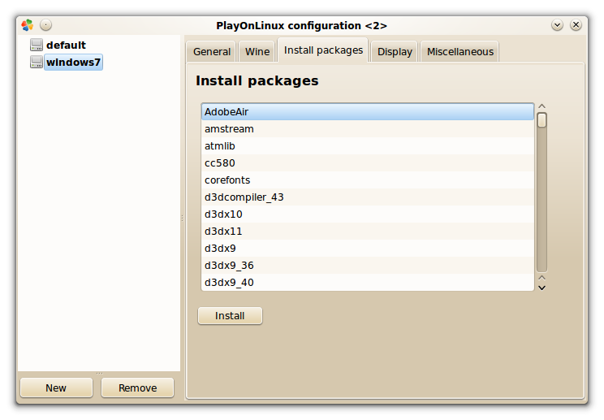
Task: Click the scrollbar up arrow above package list
Action: [542, 106]
